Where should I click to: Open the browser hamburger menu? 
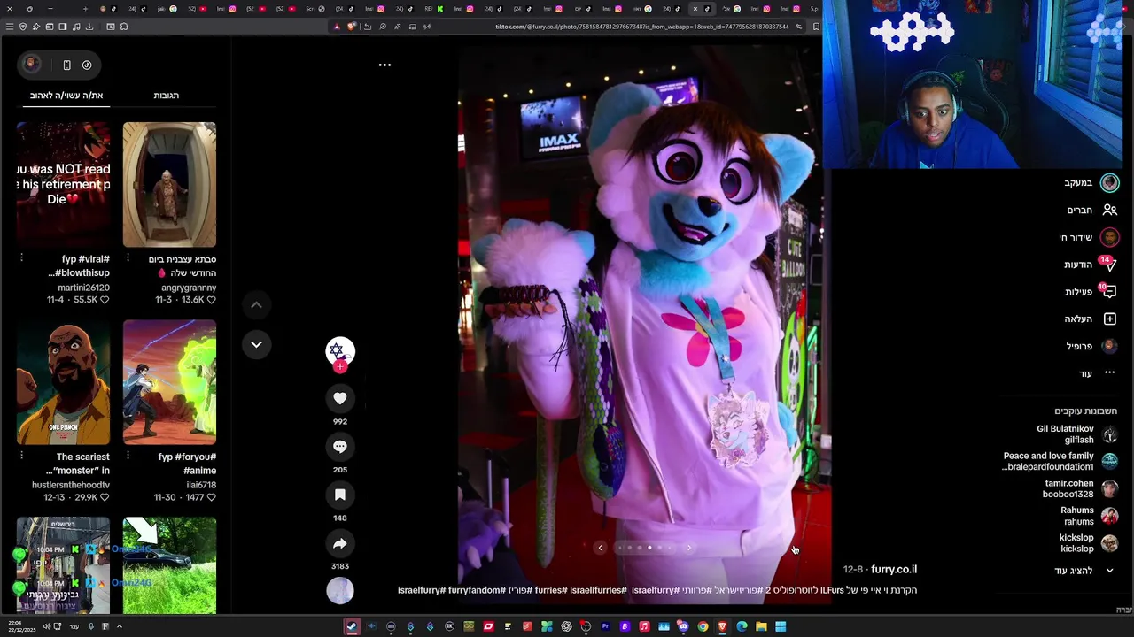pos(10,27)
